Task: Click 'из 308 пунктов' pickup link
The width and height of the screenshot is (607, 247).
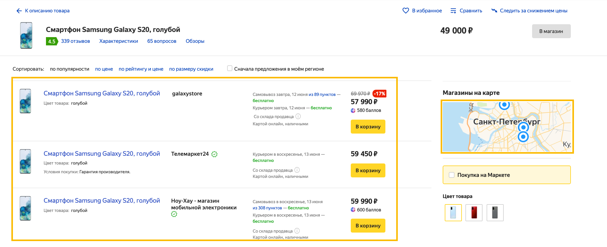Action: coord(267,208)
